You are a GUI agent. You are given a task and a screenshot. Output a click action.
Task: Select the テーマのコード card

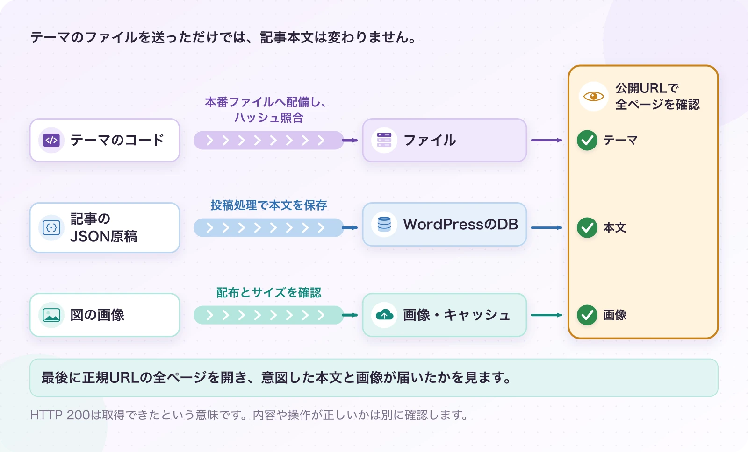pyautogui.click(x=105, y=140)
